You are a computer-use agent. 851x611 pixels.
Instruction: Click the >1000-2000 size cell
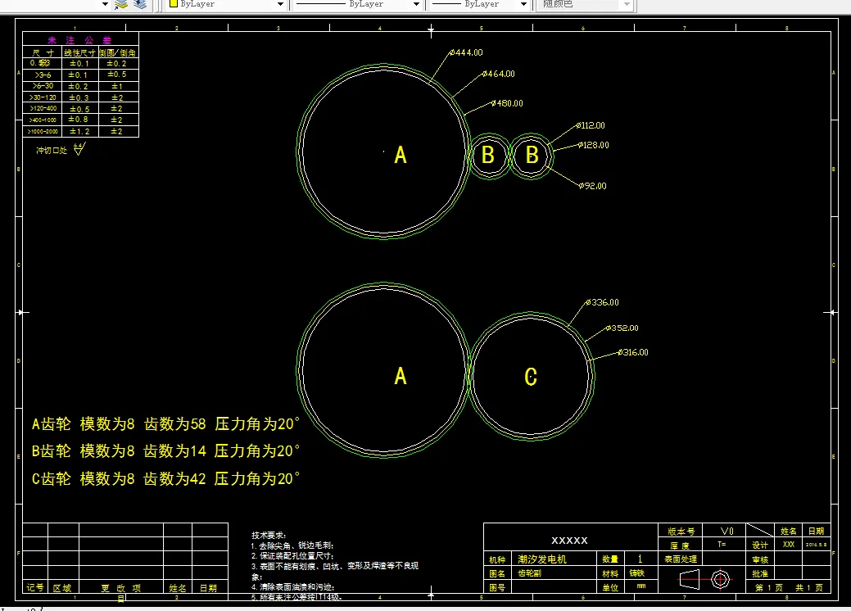(x=43, y=131)
